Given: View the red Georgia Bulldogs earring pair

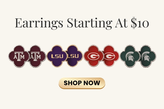Looking at the screenshot, I should pyautogui.click(x=102, y=56).
